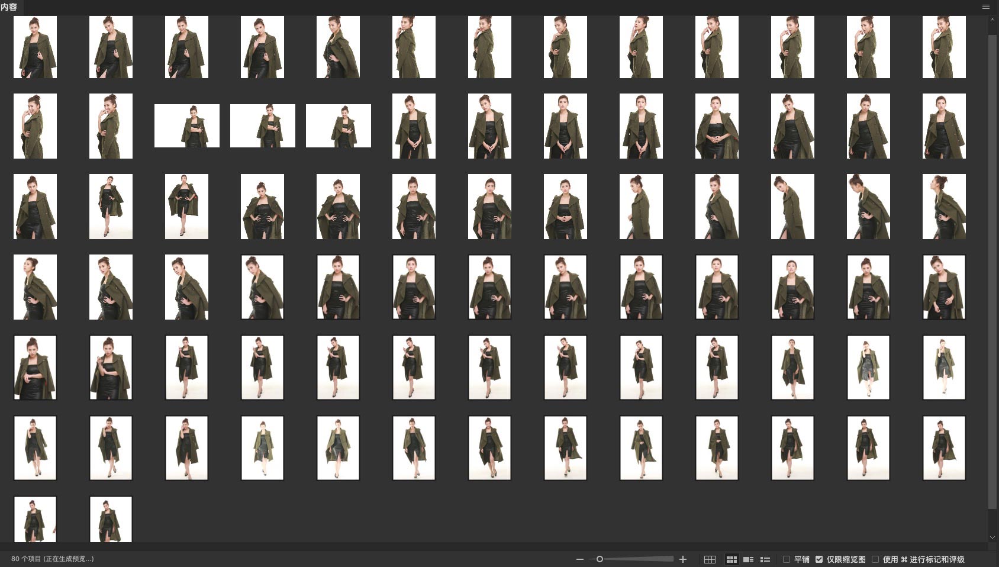999x567 pixels.
Task: Uncheck the 仅限缩览图 checkbox
Action: [x=819, y=559]
